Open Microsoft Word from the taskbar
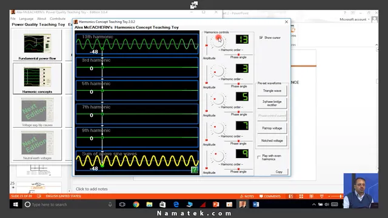Viewport: 388px width, 218px height. [256, 205]
